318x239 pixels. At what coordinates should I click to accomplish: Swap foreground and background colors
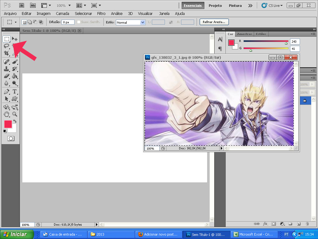coord(15,121)
